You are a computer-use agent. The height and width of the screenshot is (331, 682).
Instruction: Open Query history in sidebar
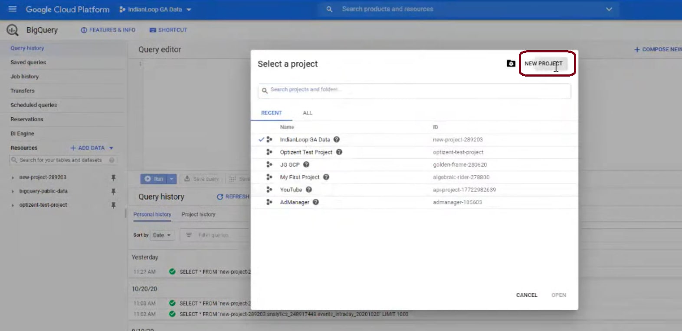pyautogui.click(x=27, y=48)
